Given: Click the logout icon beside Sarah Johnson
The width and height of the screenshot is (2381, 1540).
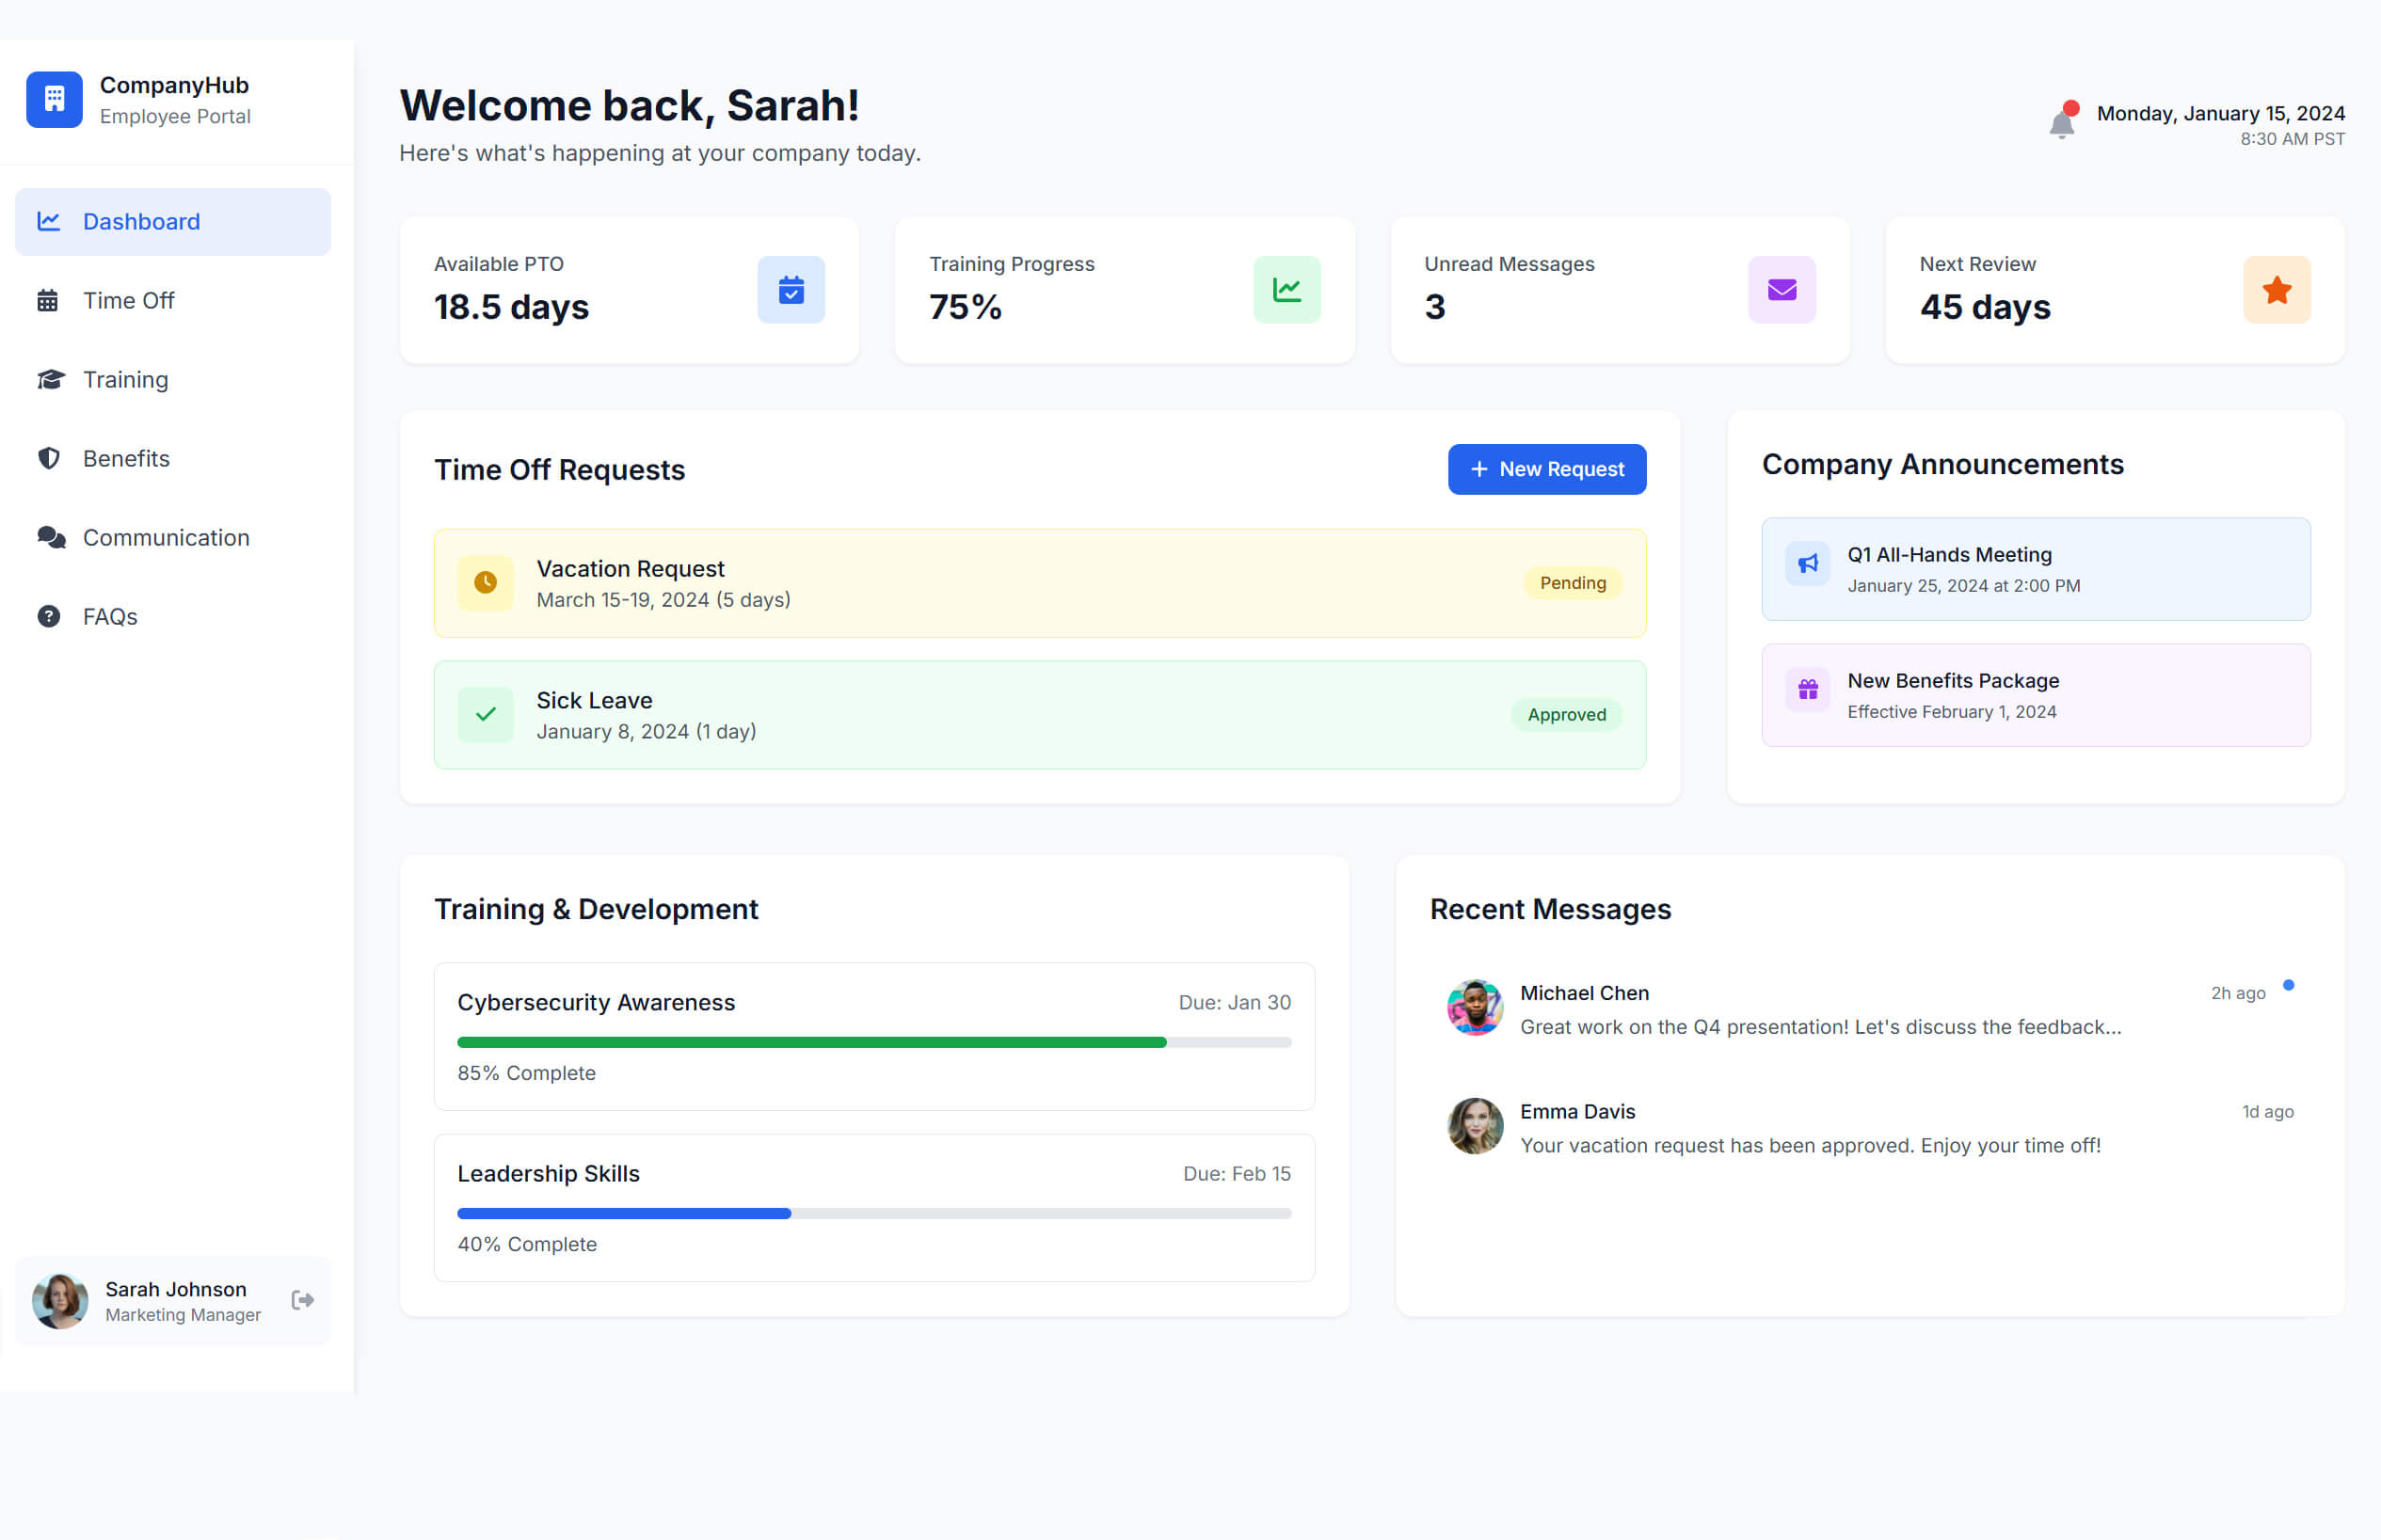Looking at the screenshot, I should coord(302,1300).
